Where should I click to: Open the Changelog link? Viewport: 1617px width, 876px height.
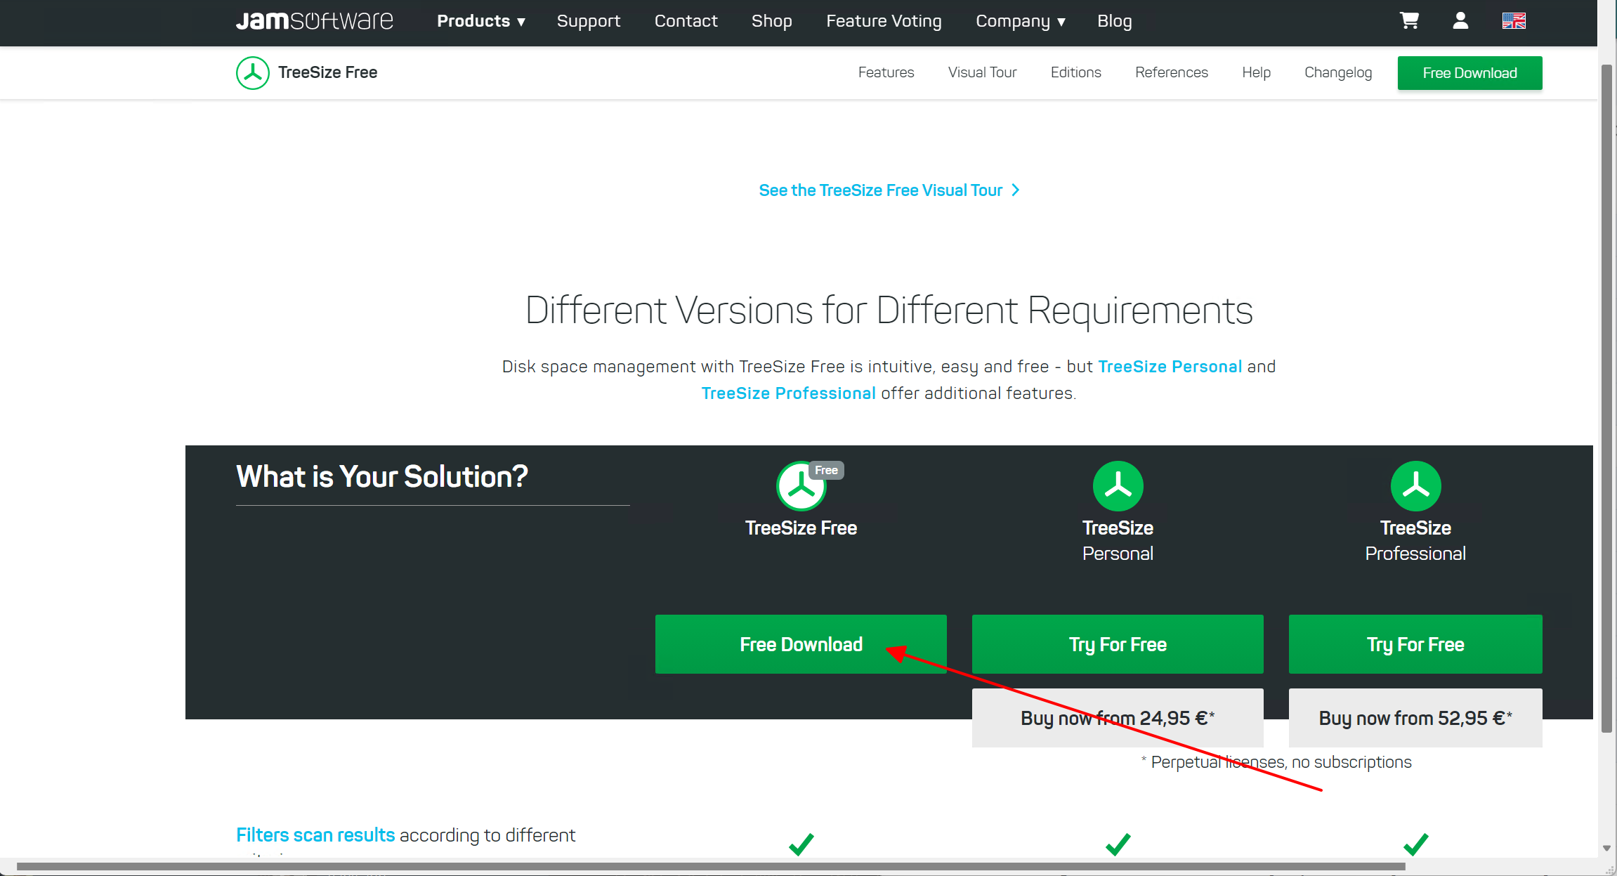(1337, 72)
